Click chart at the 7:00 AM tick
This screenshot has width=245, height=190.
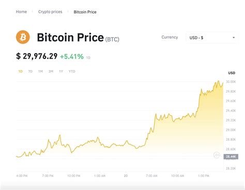click(x=151, y=176)
